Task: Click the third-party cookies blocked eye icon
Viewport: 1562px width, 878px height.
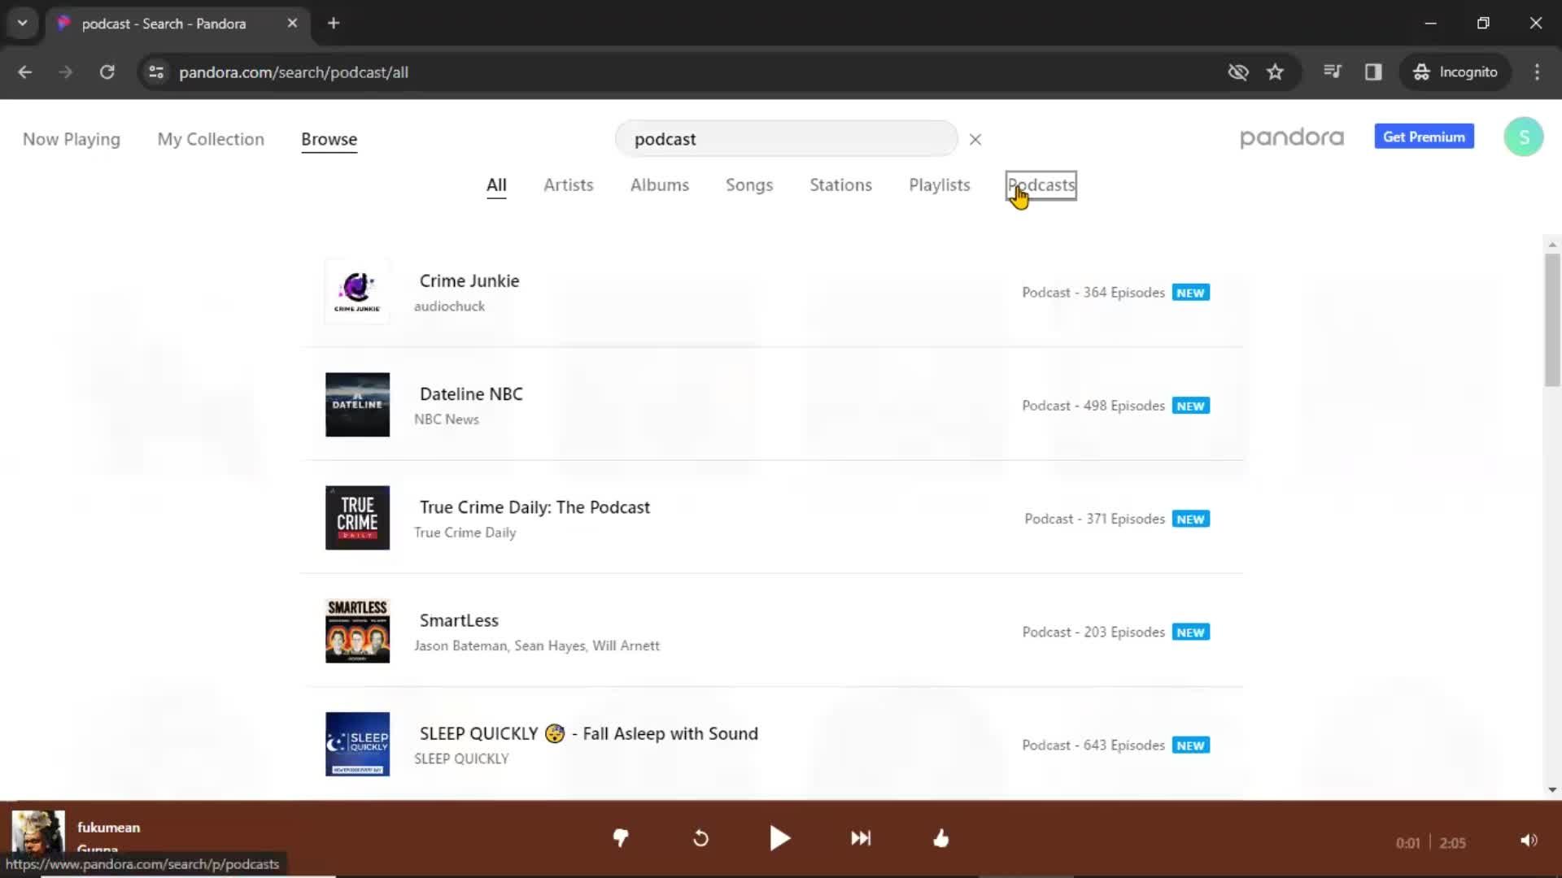Action: (1238, 72)
